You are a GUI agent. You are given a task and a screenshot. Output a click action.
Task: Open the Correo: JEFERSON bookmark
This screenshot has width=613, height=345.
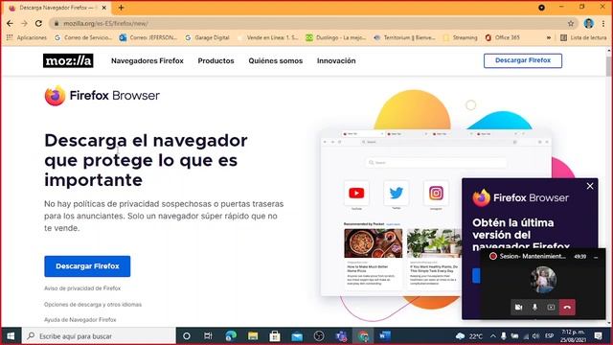pyautogui.click(x=148, y=37)
